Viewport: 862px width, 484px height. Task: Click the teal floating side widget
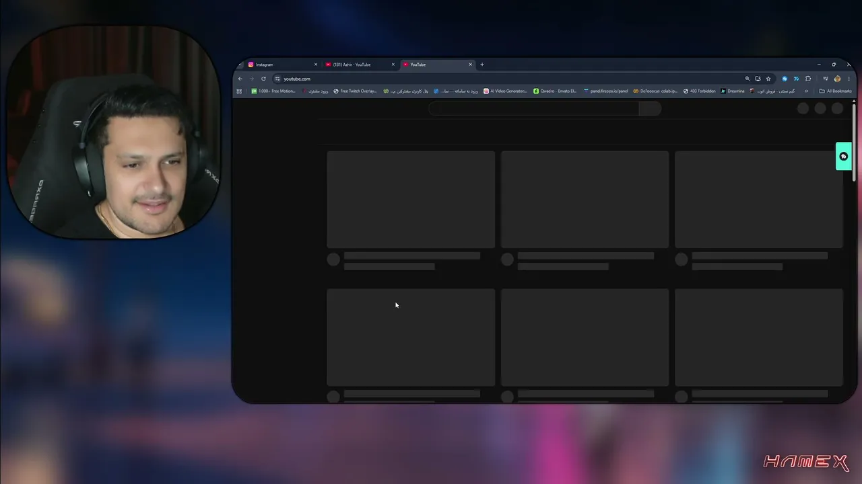pos(843,156)
